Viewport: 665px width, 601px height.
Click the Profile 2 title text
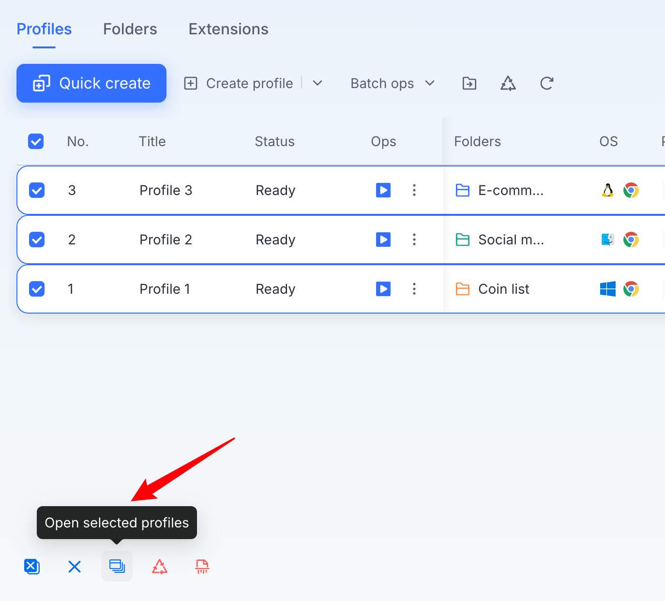166,240
